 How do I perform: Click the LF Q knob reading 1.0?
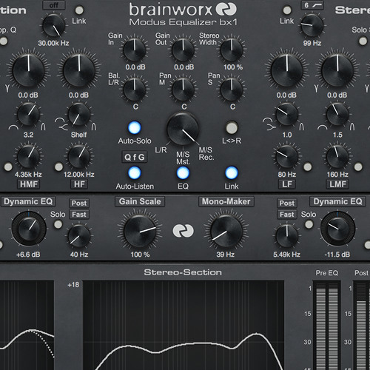point(287,115)
